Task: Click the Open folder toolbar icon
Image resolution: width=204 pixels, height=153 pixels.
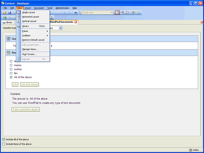Action: (5, 13)
